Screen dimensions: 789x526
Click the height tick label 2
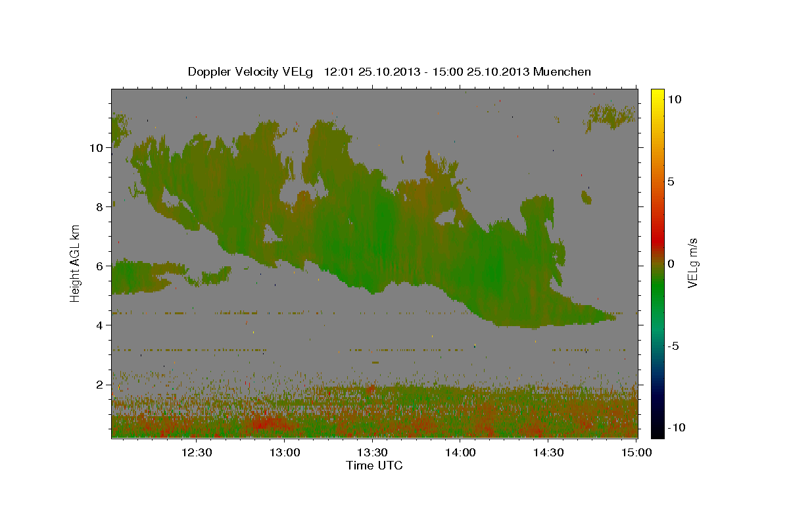coord(100,384)
